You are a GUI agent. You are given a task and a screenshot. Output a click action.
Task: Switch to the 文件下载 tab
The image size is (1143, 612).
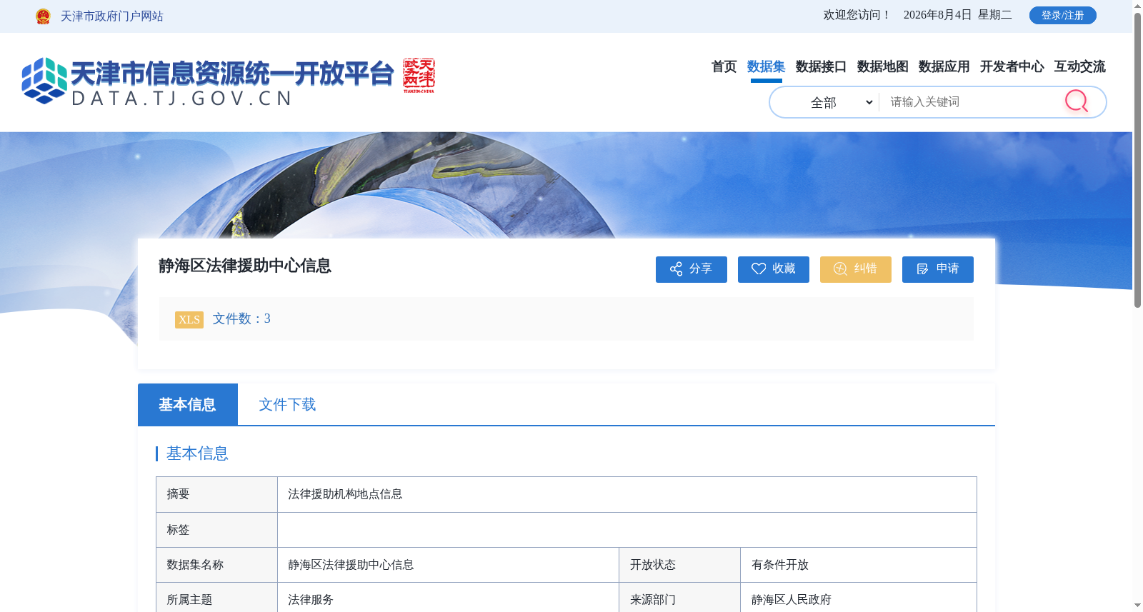287,404
